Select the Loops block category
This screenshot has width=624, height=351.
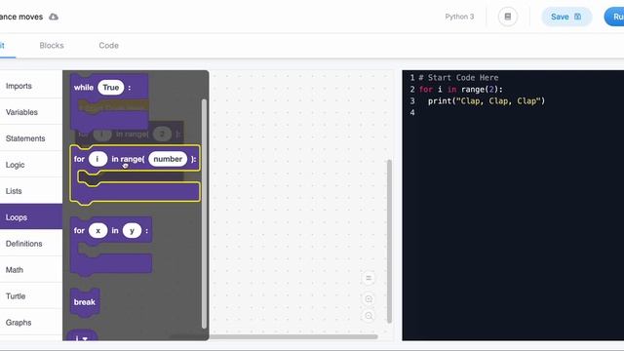31,217
